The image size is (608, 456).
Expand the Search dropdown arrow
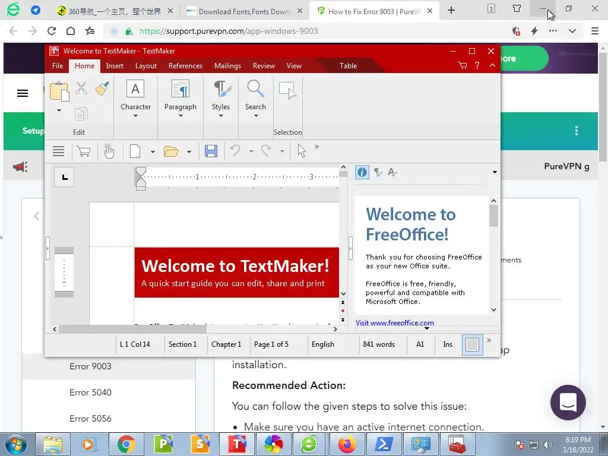[256, 116]
